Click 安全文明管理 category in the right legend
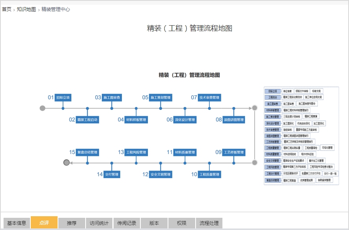Screen dimensions: 349x230 pos(272,161)
